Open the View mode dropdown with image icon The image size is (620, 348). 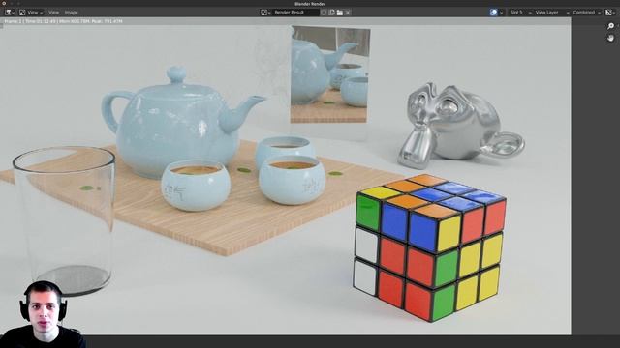(x=31, y=13)
